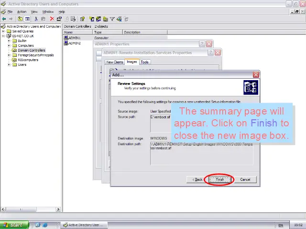Go up one level in the tree
The image size is (306, 229).
click(20, 19)
